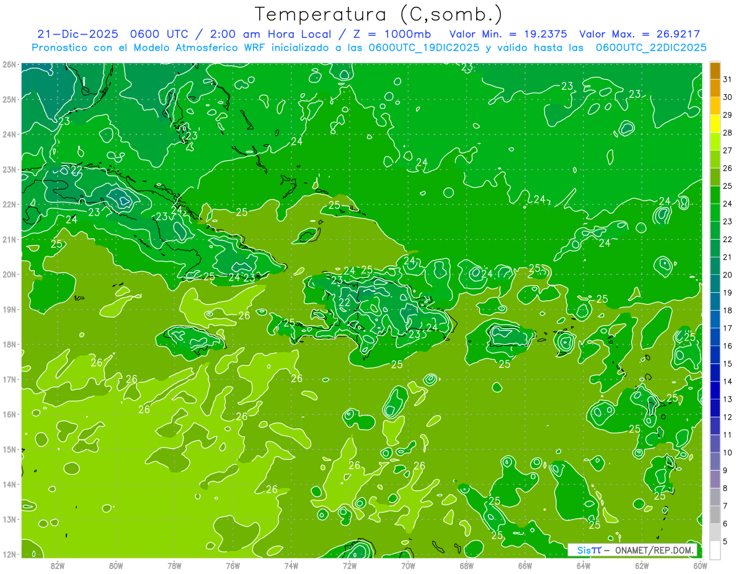Click the 66W longitude axis label
Viewport: 744px width, 574px height.
coord(525,565)
